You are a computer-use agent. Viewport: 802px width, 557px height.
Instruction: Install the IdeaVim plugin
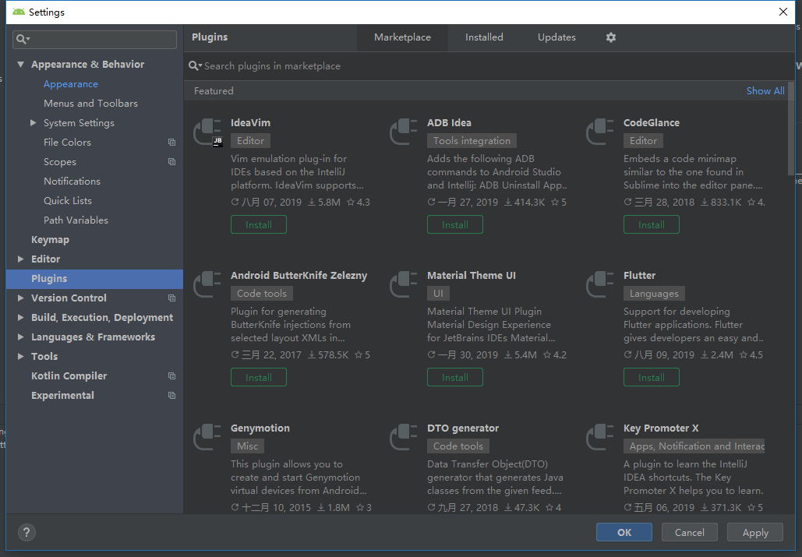pos(258,225)
